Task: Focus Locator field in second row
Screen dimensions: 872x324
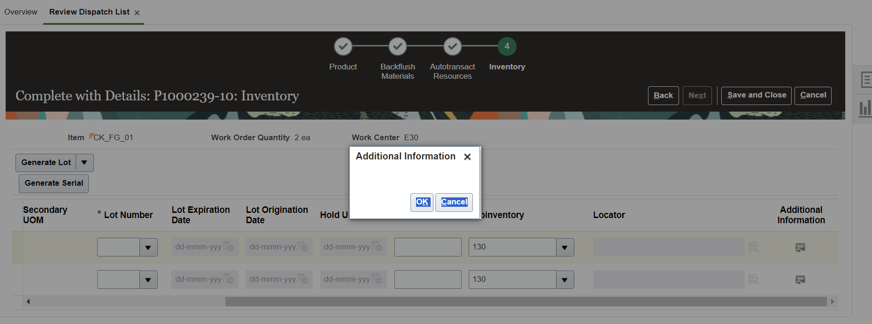Action: pyautogui.click(x=669, y=279)
